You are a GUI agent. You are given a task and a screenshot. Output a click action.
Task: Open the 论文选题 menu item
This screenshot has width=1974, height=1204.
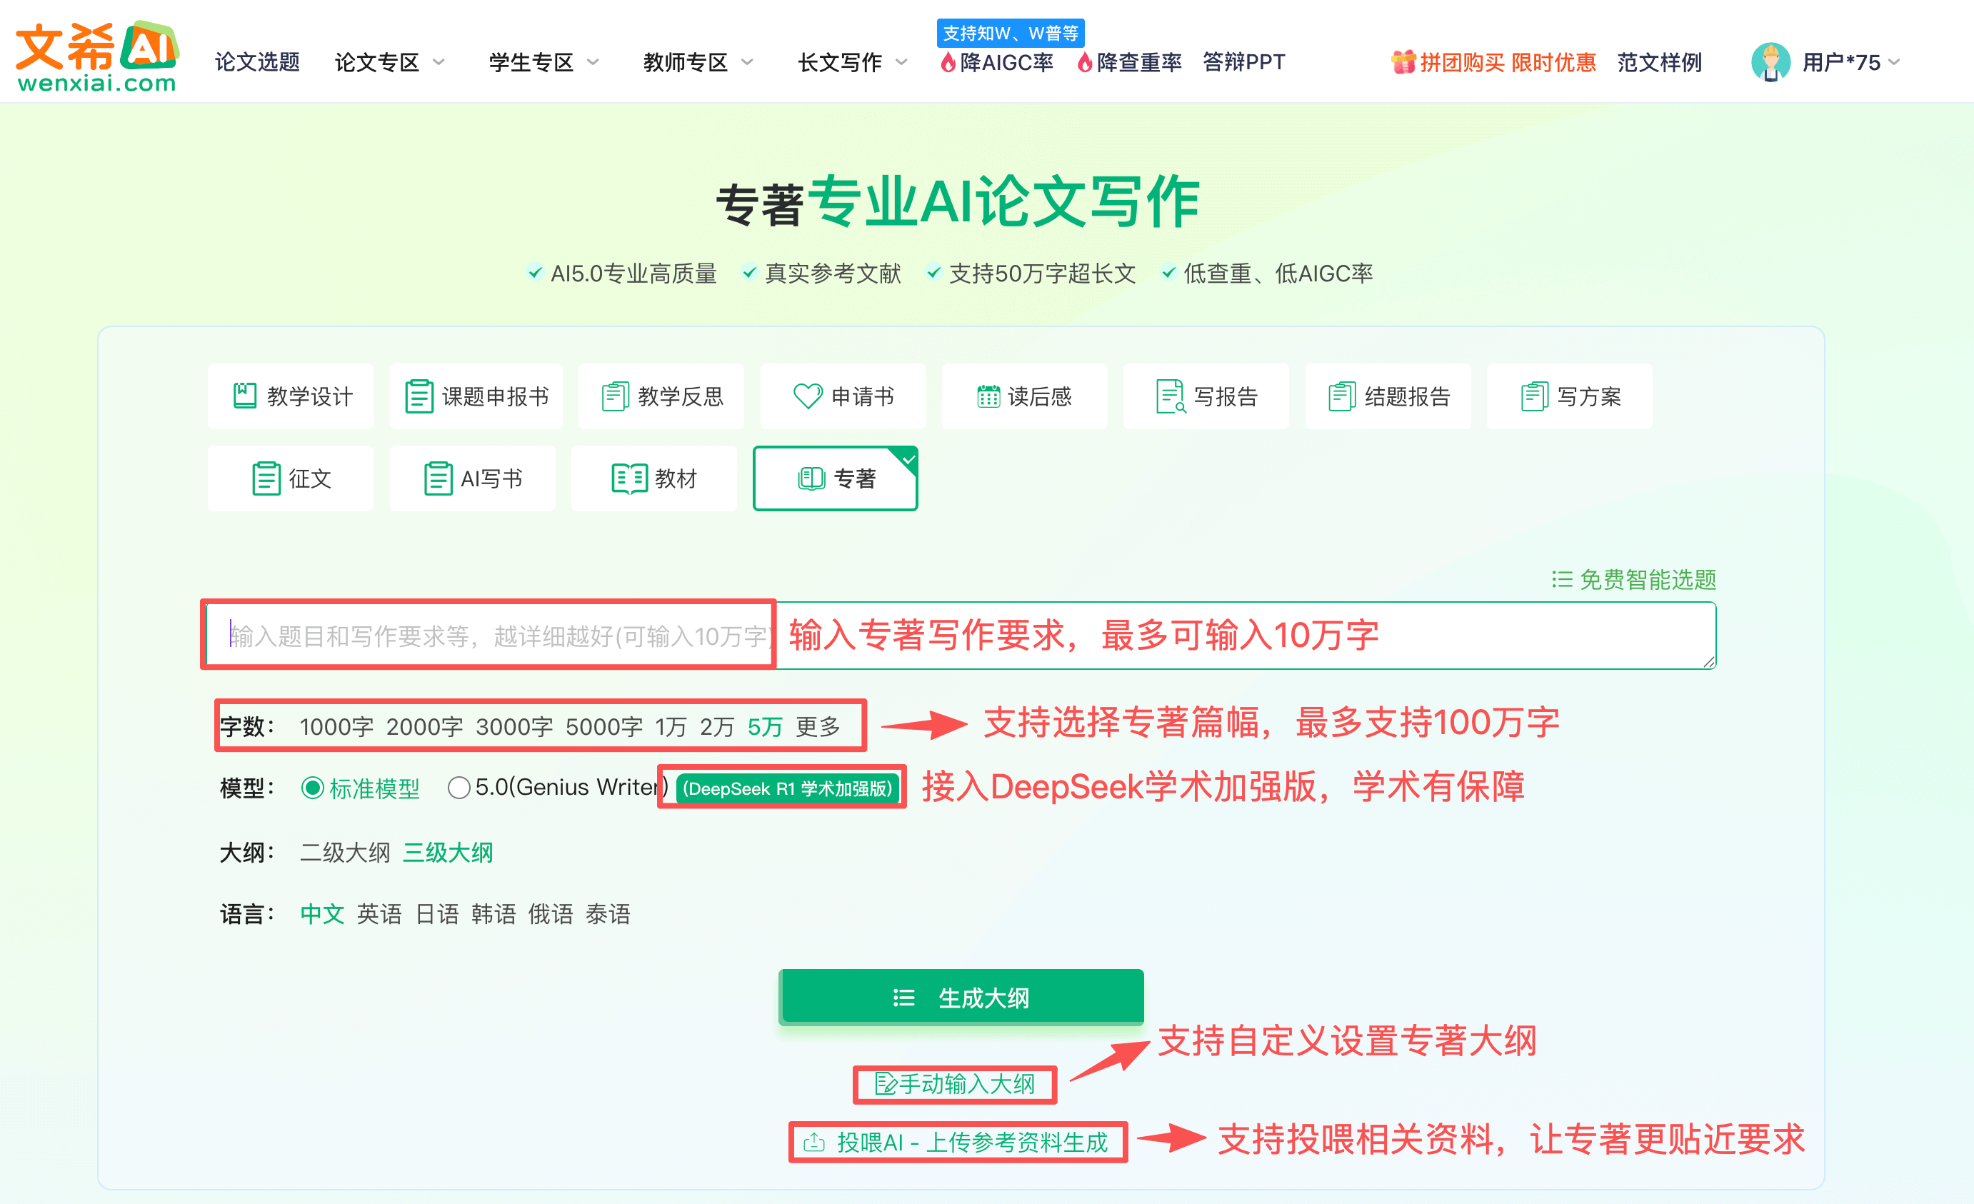257,62
